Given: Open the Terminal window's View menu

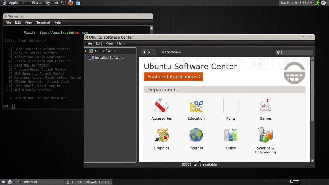Looking at the screenshot, I should tap(29, 22).
